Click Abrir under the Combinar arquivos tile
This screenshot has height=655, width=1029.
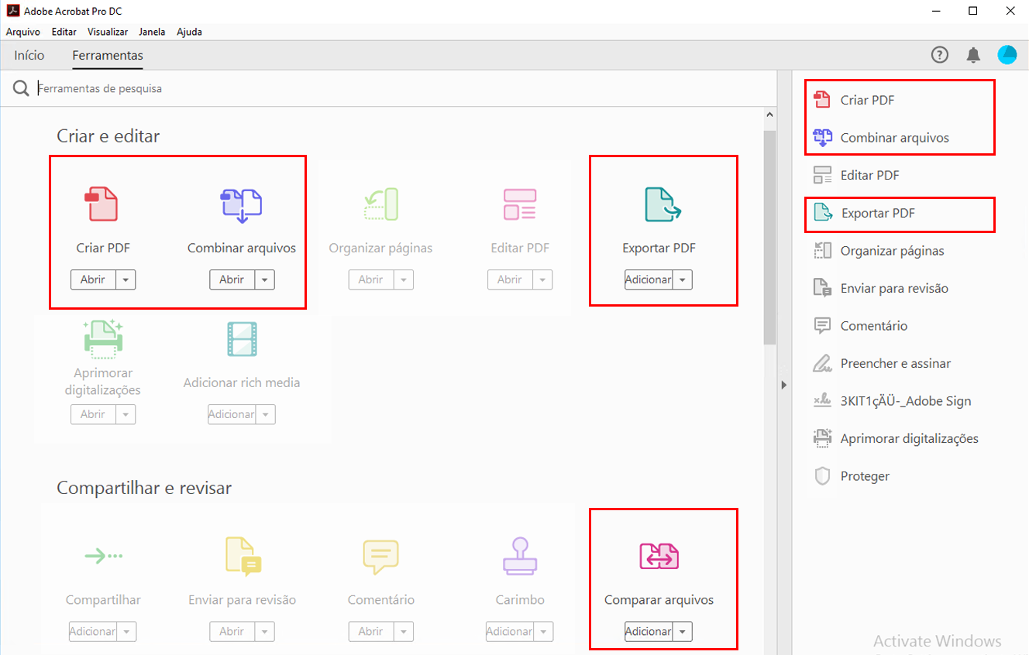pos(232,279)
